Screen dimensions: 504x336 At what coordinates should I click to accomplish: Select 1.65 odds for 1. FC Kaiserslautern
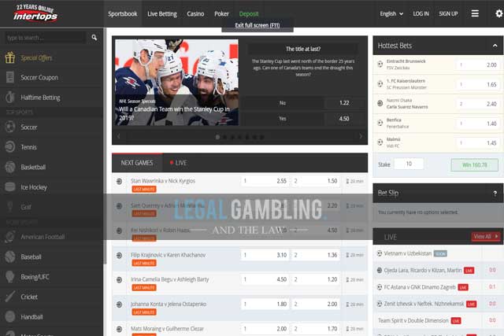(478, 84)
